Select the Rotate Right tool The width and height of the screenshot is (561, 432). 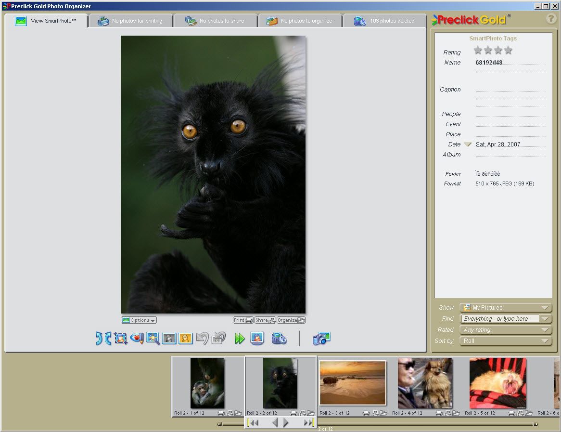click(x=108, y=339)
